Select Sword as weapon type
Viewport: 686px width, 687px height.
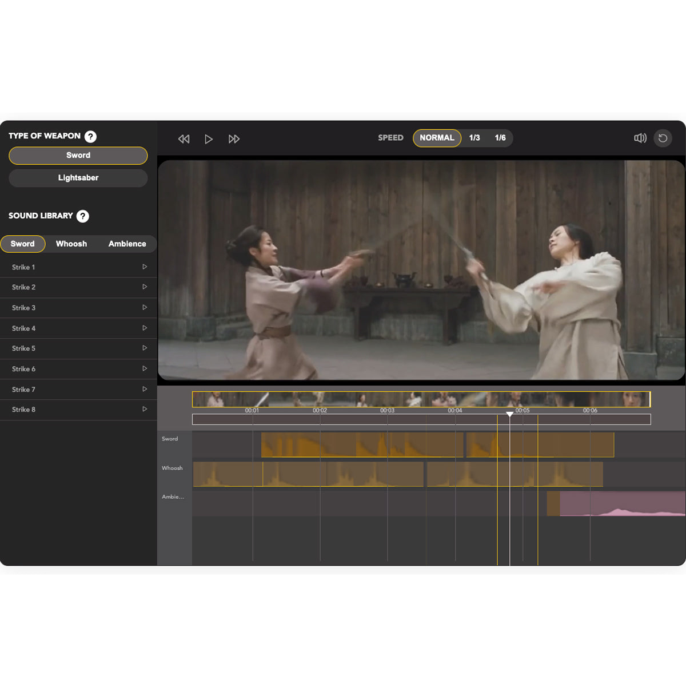tap(78, 156)
